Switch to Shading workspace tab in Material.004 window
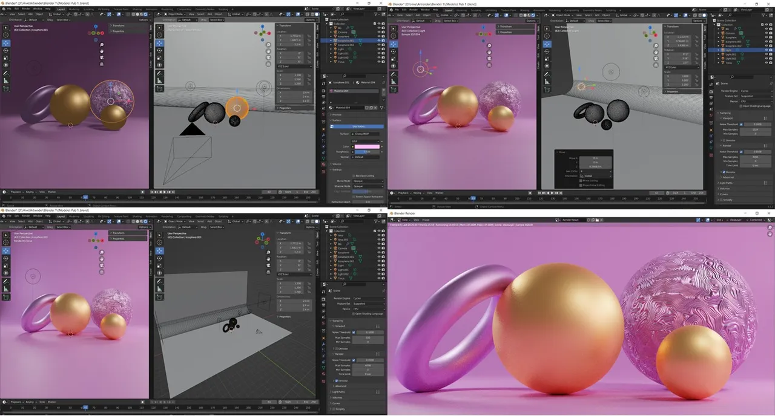The image size is (775, 416). (137, 10)
